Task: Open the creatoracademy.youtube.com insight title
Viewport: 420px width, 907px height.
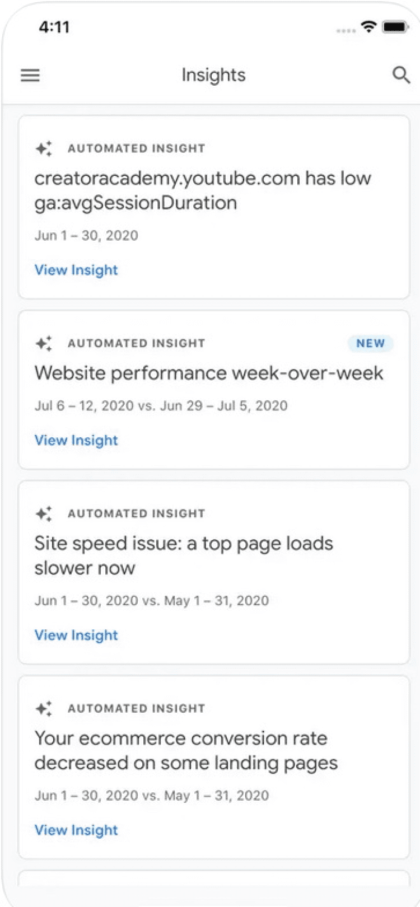Action: pyautogui.click(x=202, y=190)
